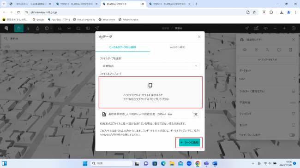Open the camera view icon at right toolbar
300x168 pixels.
point(256,28)
